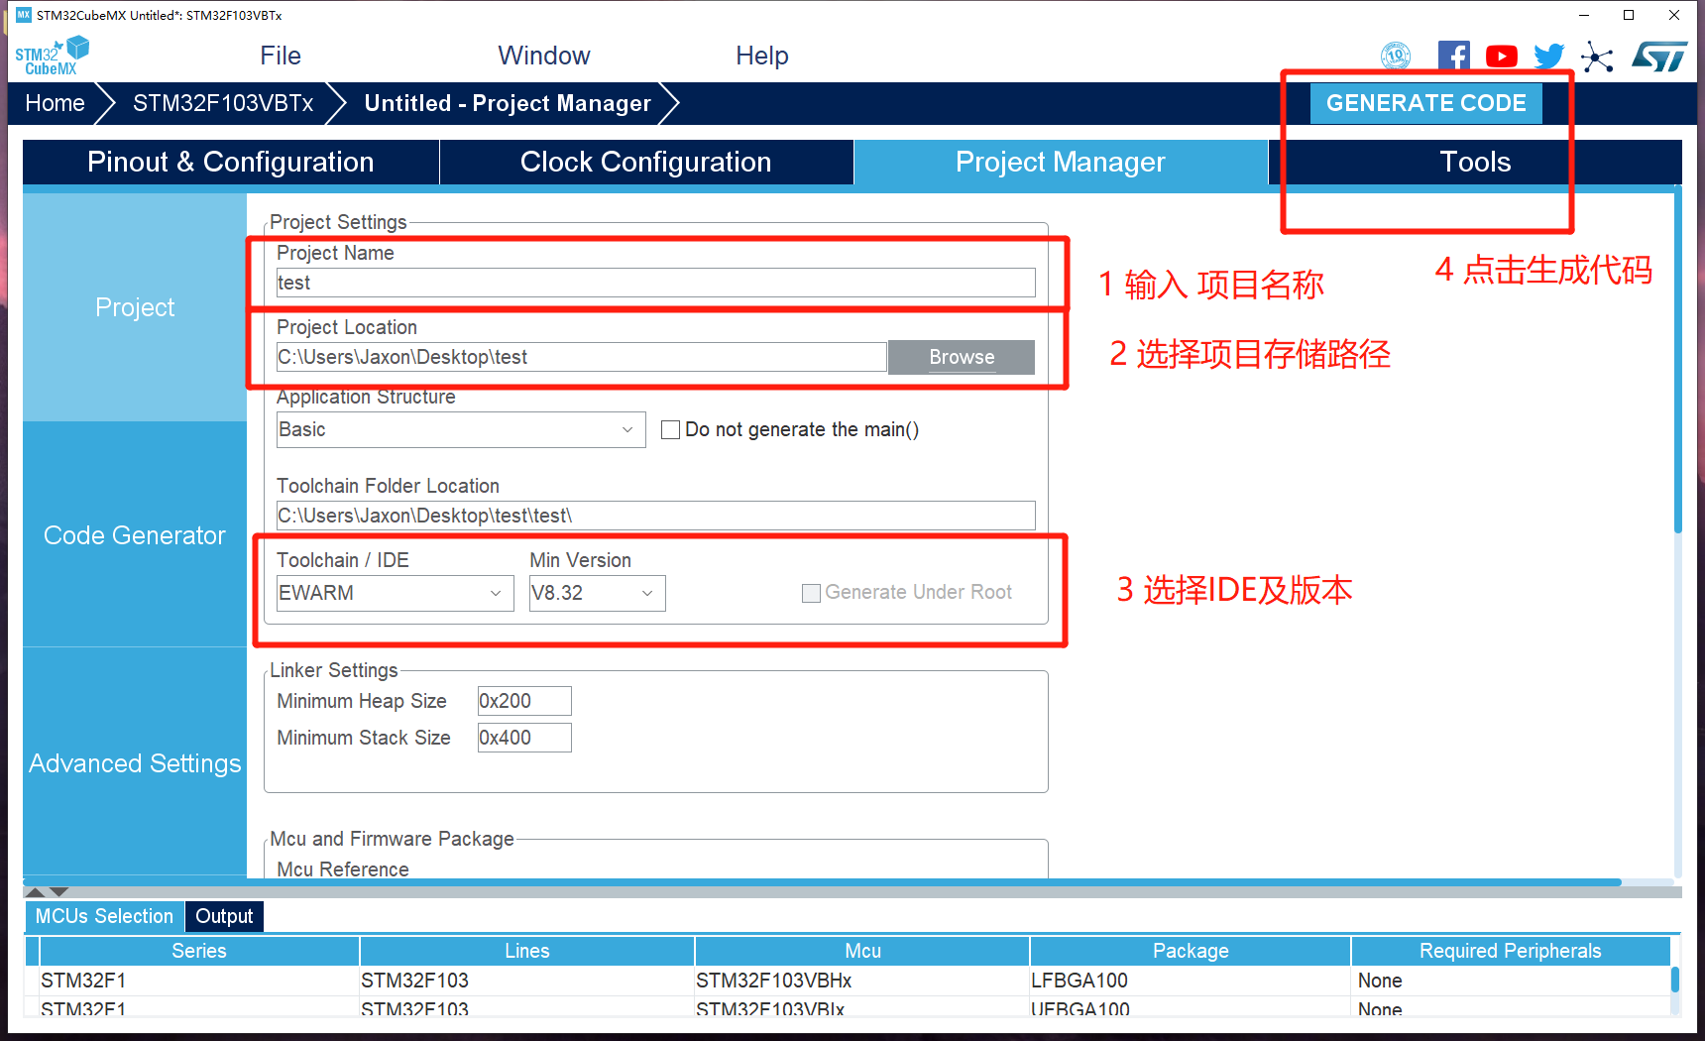
Task: Click the Minimum Heap Size field
Action: pyautogui.click(x=524, y=701)
